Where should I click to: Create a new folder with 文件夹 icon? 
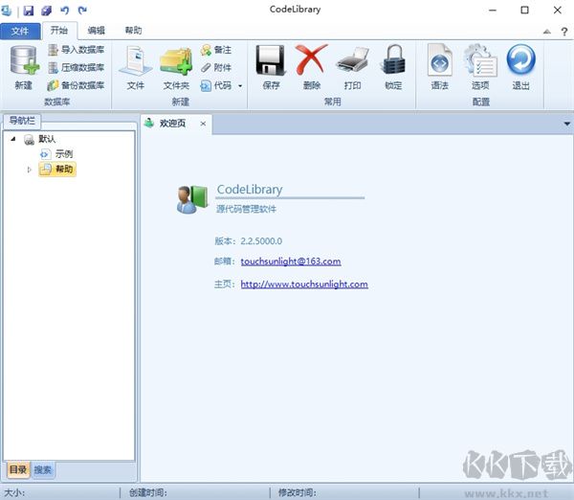176,67
